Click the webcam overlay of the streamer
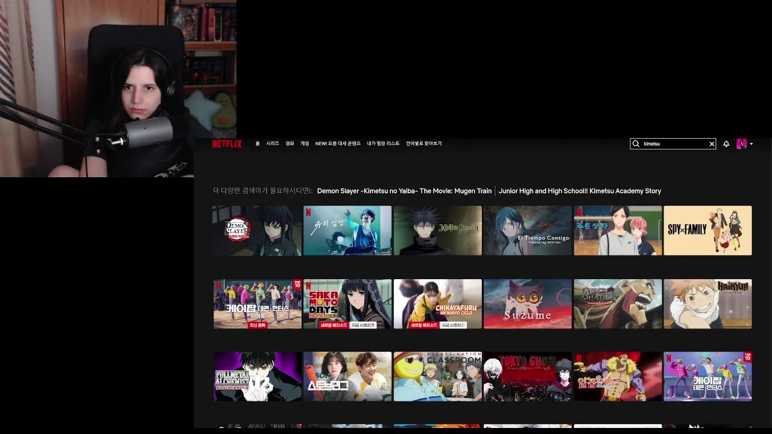Viewport: 772px width, 434px height. pos(118,89)
